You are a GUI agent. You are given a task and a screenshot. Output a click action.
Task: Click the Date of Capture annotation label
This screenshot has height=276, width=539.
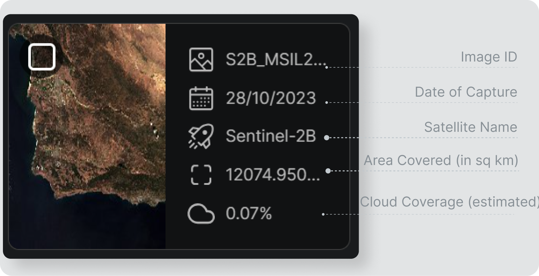466,92
